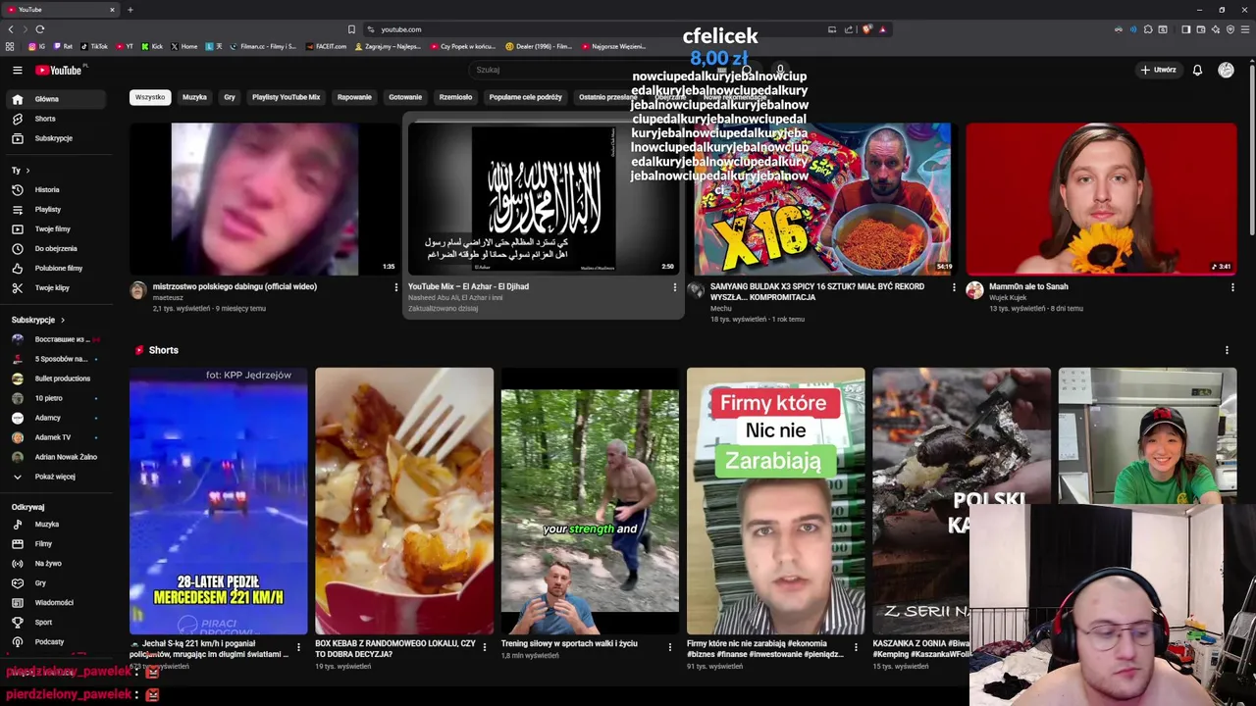
Task: Toggle the Brave sidebar panel
Action: tap(1185, 29)
